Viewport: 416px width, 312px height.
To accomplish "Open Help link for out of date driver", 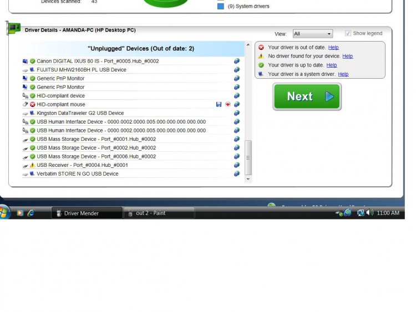I will point(333,48).
